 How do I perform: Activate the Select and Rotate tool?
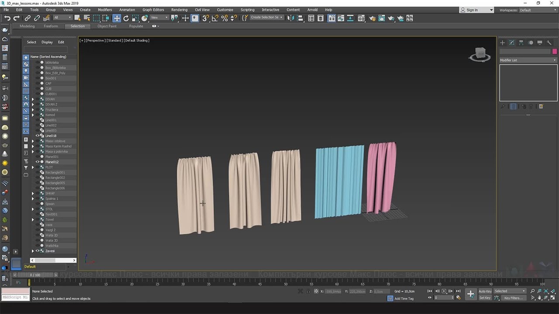126,18
